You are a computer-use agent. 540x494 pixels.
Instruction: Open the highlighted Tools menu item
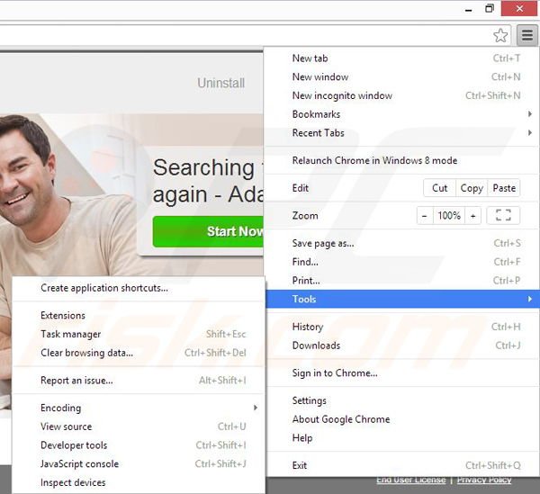(x=401, y=299)
